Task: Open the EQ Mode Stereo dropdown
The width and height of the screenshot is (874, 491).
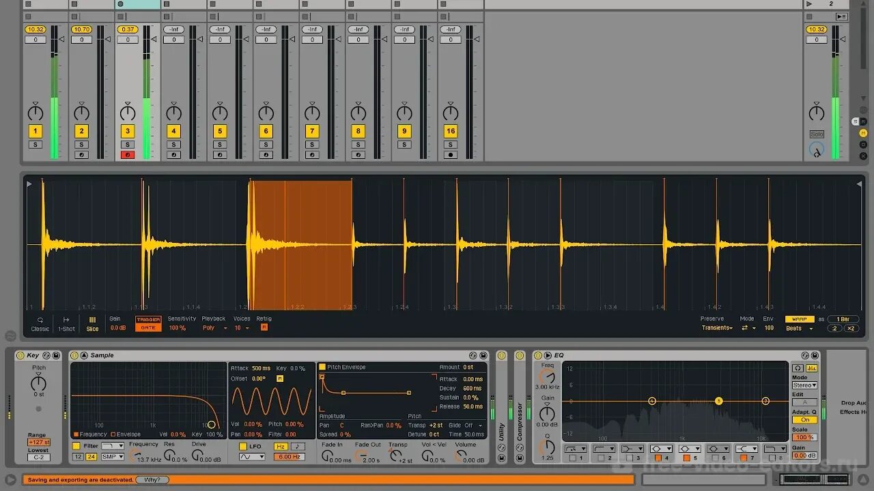Action: pyautogui.click(x=804, y=385)
